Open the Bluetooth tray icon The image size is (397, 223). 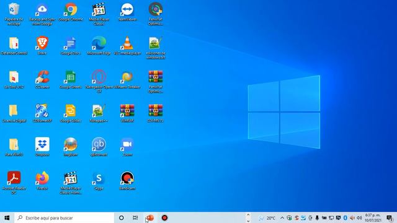[x=345, y=217]
